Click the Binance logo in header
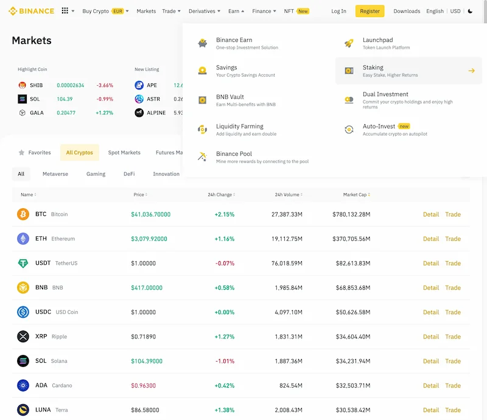Viewport: 487px width, 420px height. click(30, 11)
